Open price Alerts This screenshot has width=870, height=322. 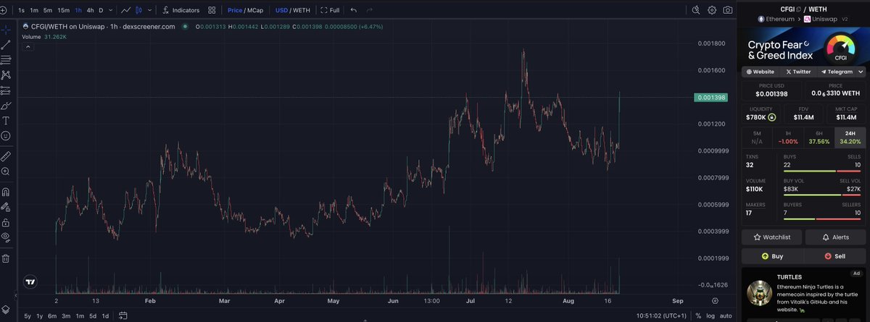[835, 237]
